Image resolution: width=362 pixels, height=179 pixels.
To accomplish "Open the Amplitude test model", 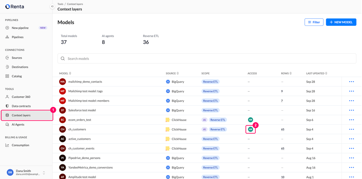I will (82, 177).
